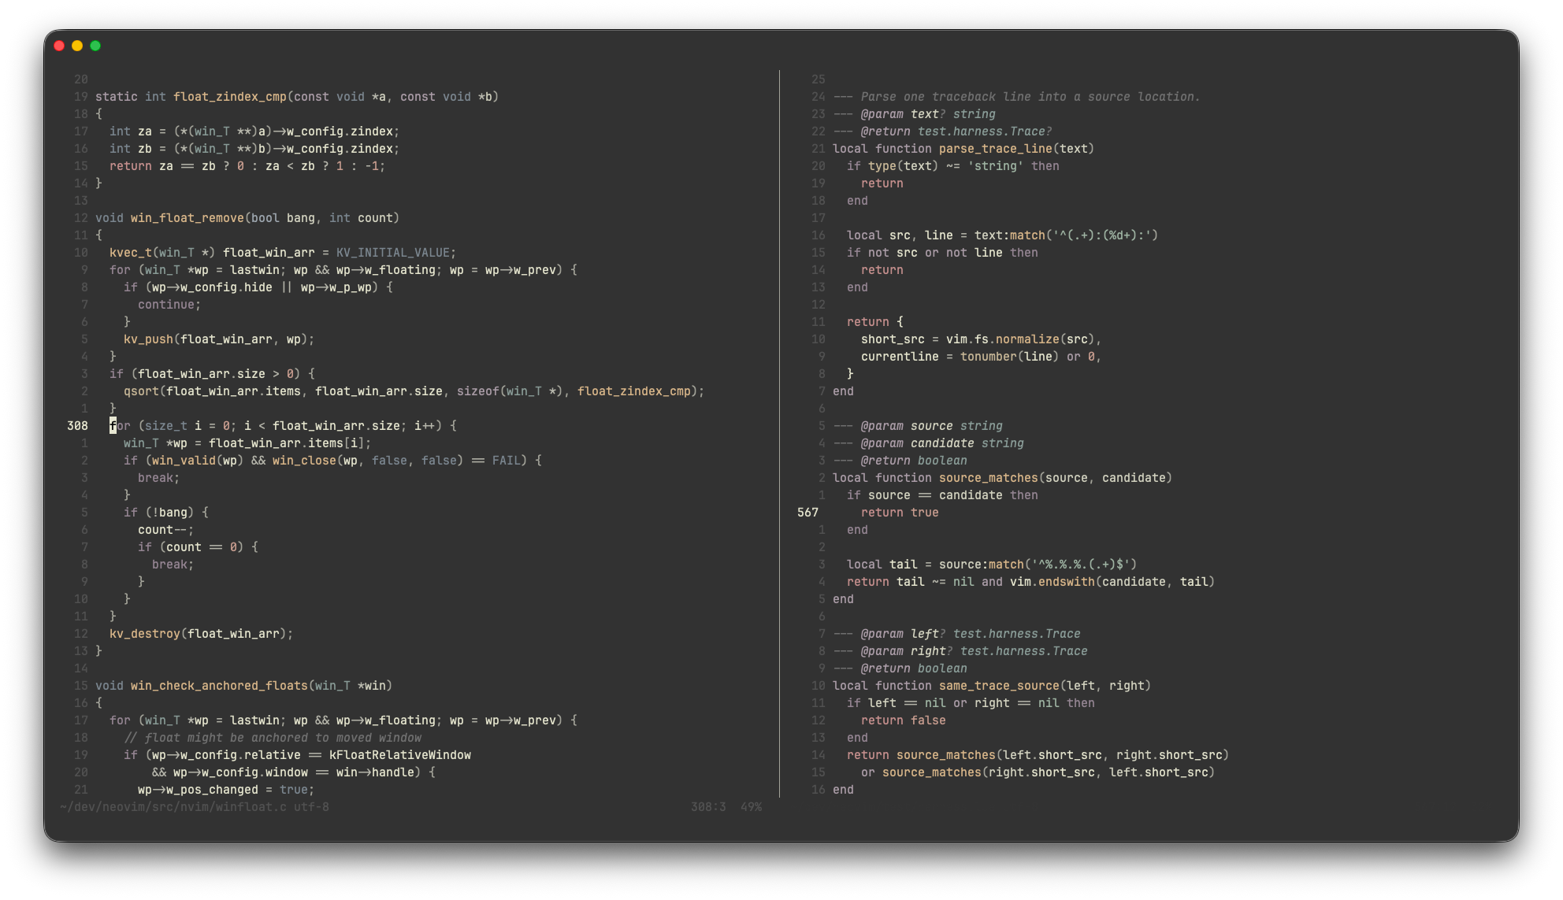This screenshot has width=1563, height=900.
Task: Click the 'continue;' statement
Action: 169,305
